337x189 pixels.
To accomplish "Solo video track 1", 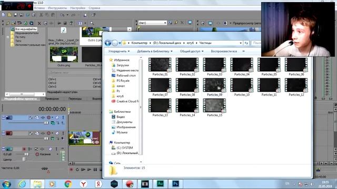I will tap(63, 118).
